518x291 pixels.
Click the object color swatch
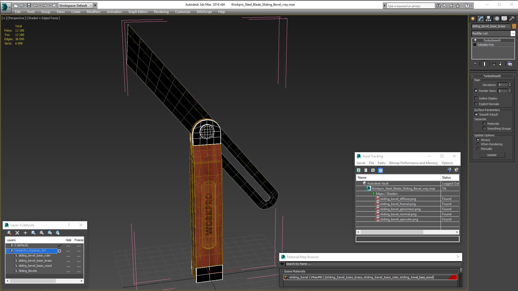pos(514,26)
